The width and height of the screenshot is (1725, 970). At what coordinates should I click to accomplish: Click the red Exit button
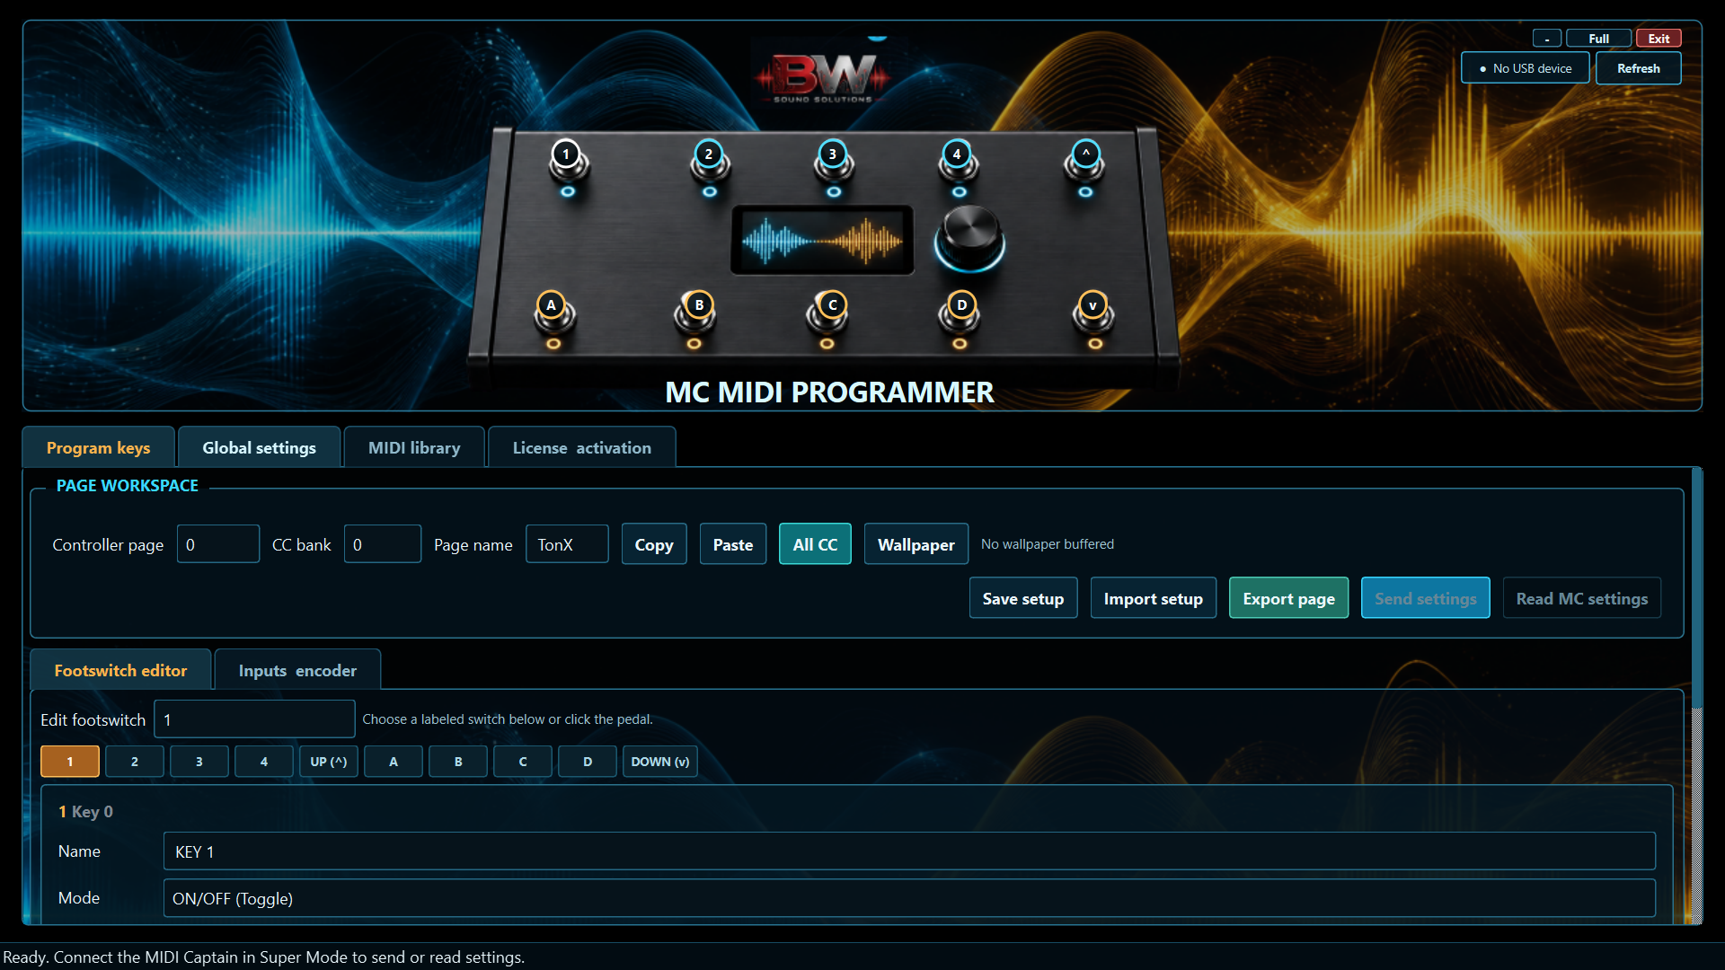coord(1659,39)
